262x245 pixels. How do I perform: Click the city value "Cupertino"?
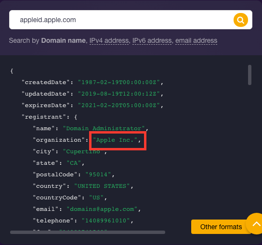pyautogui.click(x=83, y=151)
